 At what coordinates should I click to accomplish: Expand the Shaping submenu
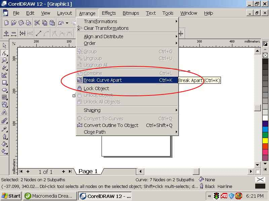pos(127,110)
